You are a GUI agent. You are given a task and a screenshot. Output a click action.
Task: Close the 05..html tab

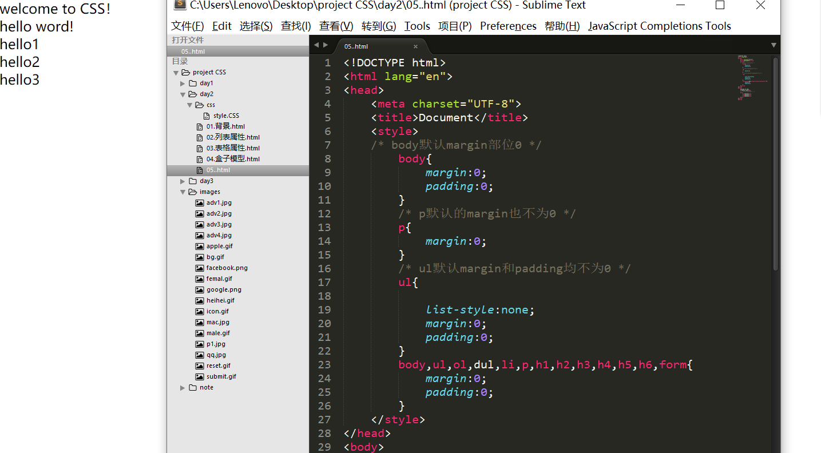(x=416, y=47)
